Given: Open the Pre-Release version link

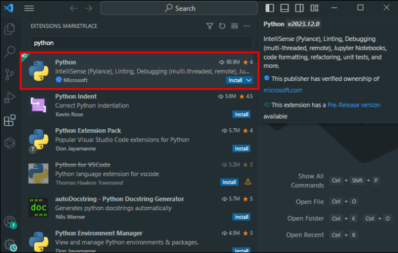Looking at the screenshot, I should coord(354,105).
